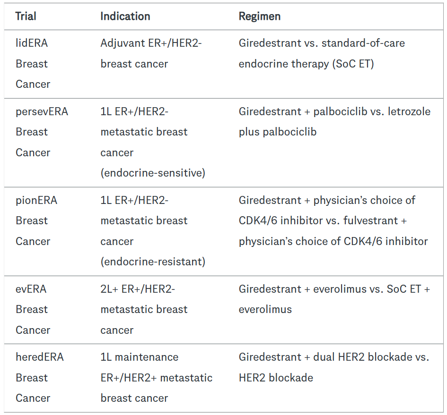This screenshot has height=415, width=447.
Task: Click the endocrine-sensitive indication cell
Action: (x=153, y=173)
